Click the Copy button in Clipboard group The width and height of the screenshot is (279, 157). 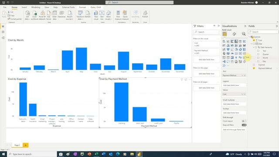pos(11,16)
